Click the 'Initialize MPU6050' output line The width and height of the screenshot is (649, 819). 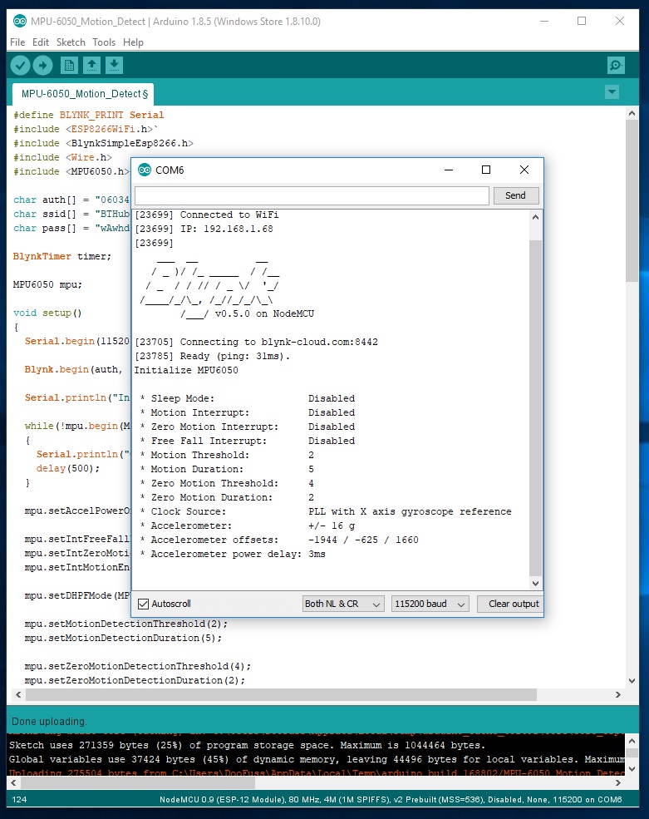click(x=186, y=370)
